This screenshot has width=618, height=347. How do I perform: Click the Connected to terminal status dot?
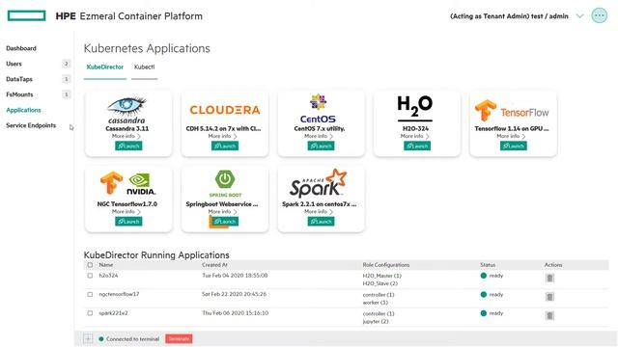tap(101, 338)
